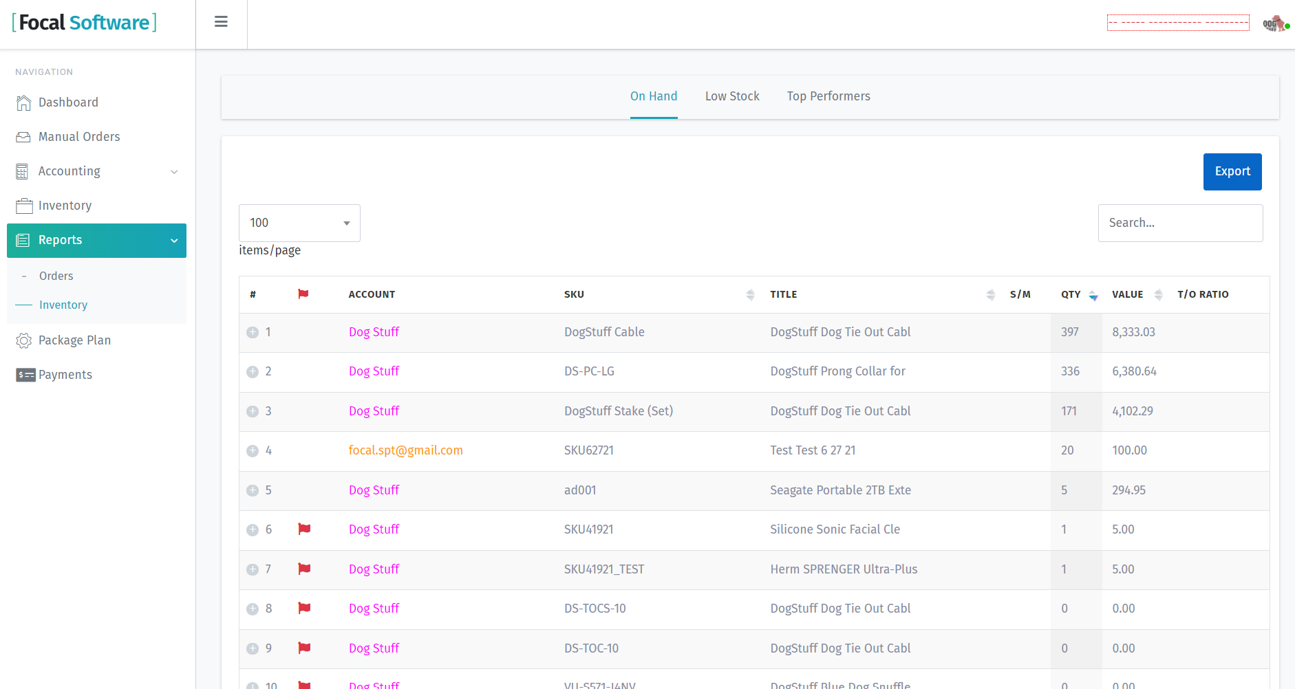Click the Payments card icon

pos(25,375)
